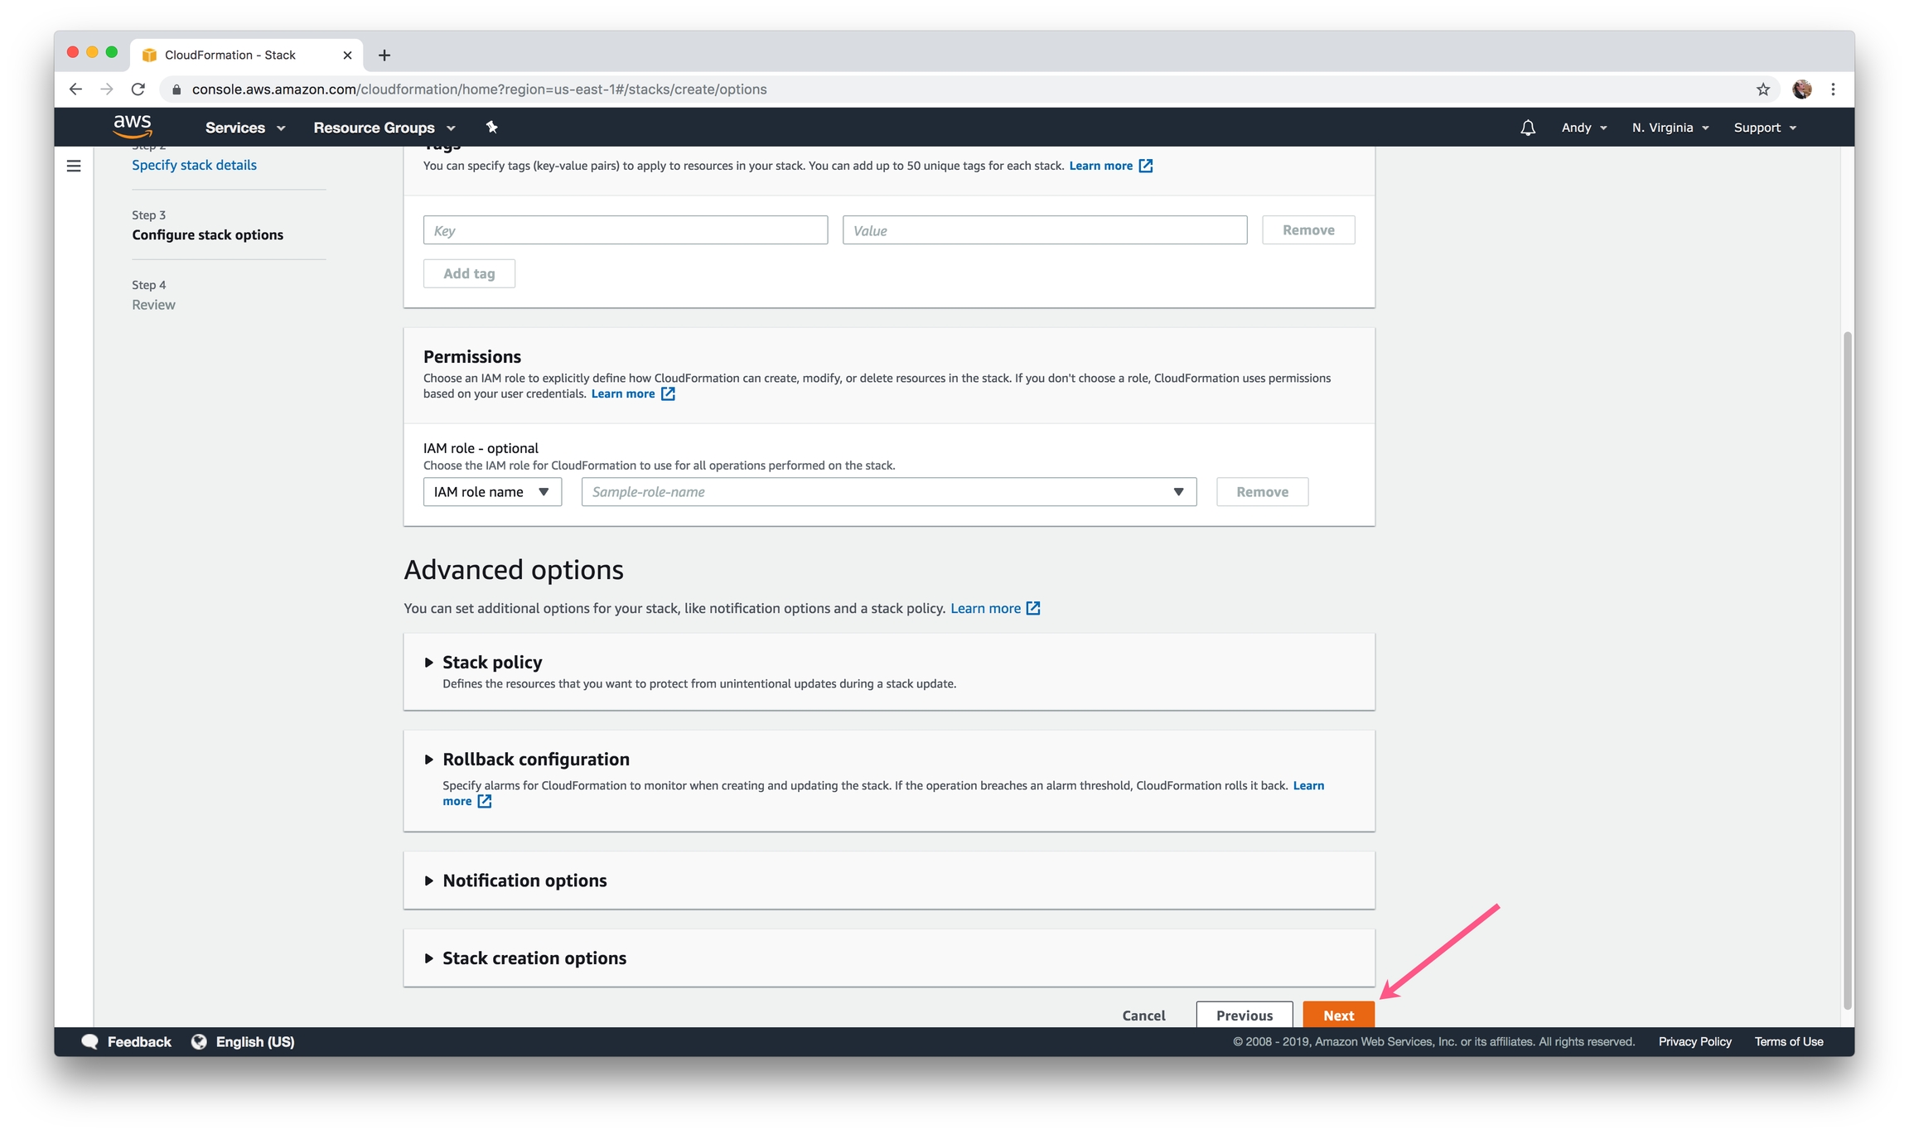
Task: Reload the page with the refresh icon
Action: pos(138,89)
